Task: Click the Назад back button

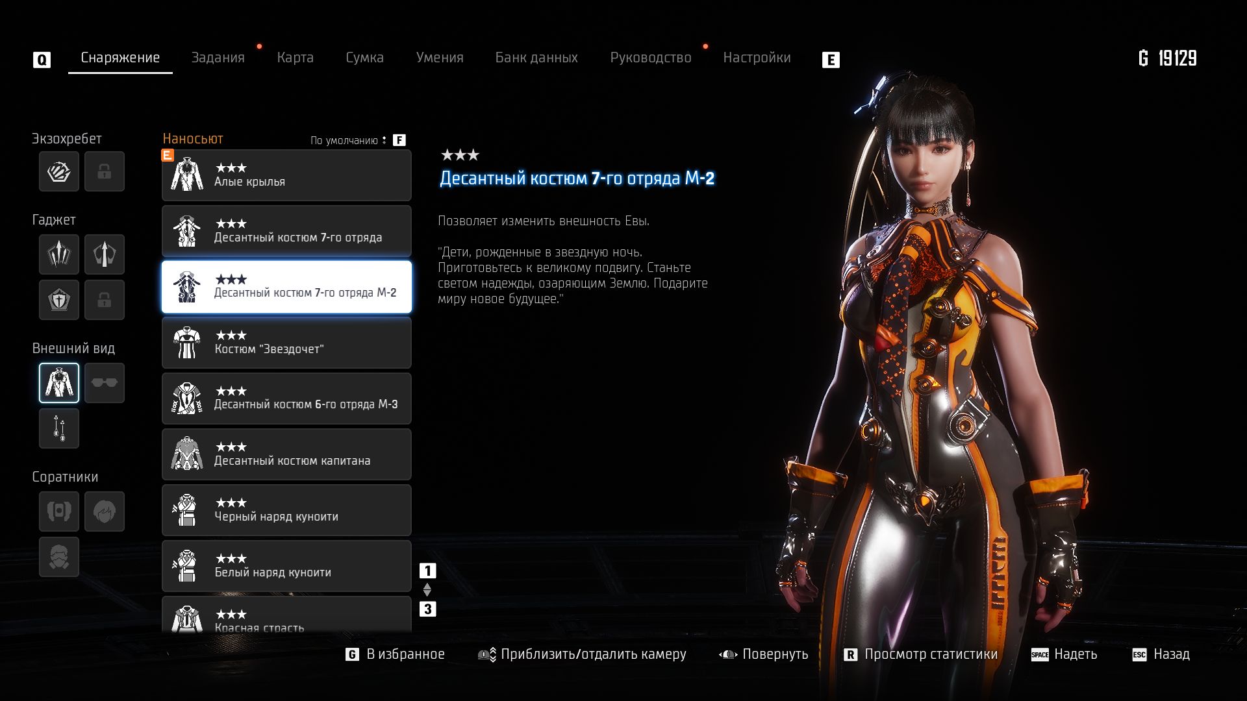Action: [x=1170, y=654]
